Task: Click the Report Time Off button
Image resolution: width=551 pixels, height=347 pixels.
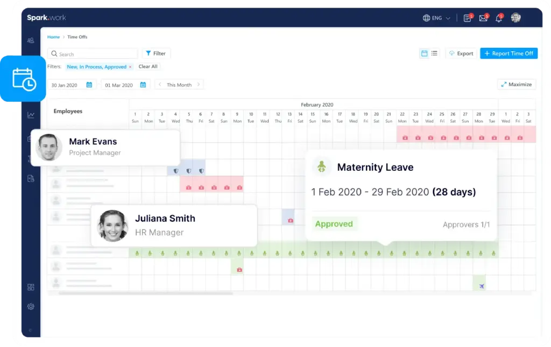Action: coord(508,53)
